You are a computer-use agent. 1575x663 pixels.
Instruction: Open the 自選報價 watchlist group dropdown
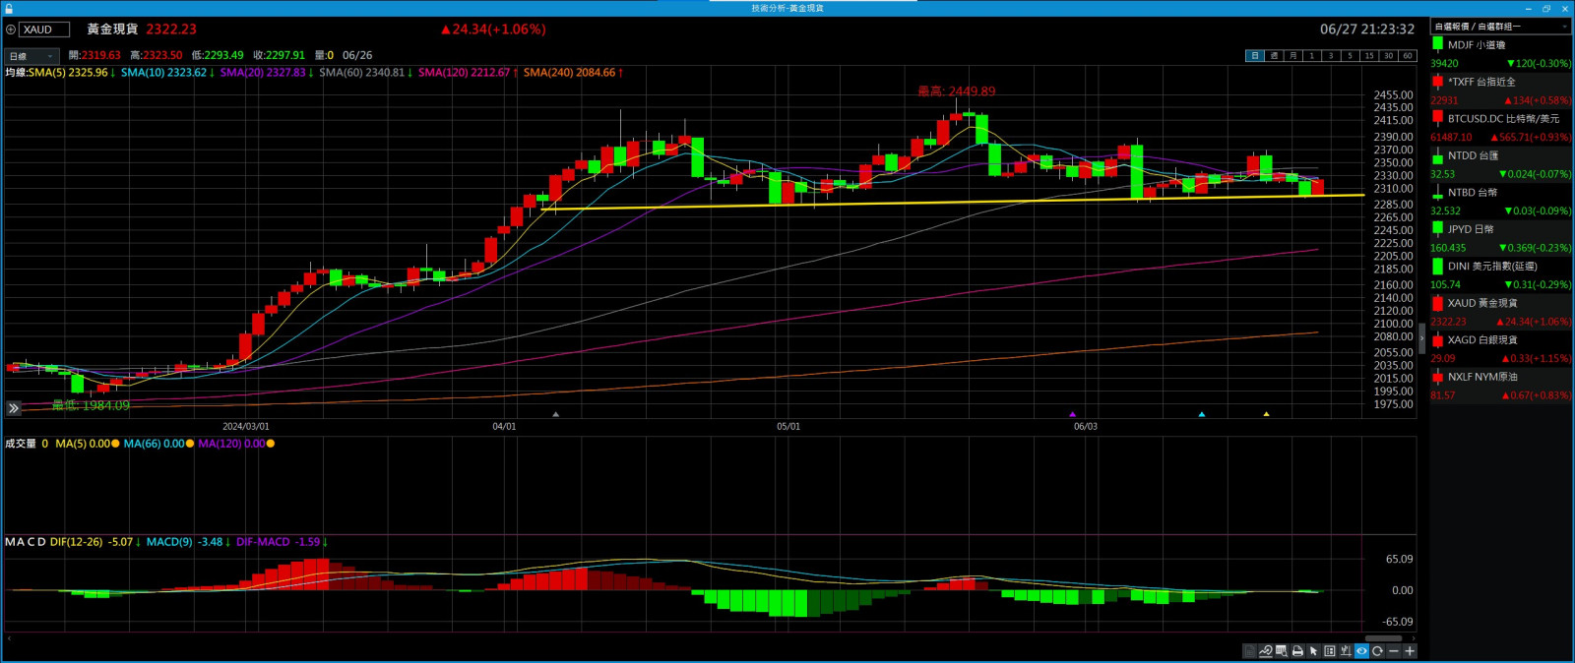tap(1499, 27)
